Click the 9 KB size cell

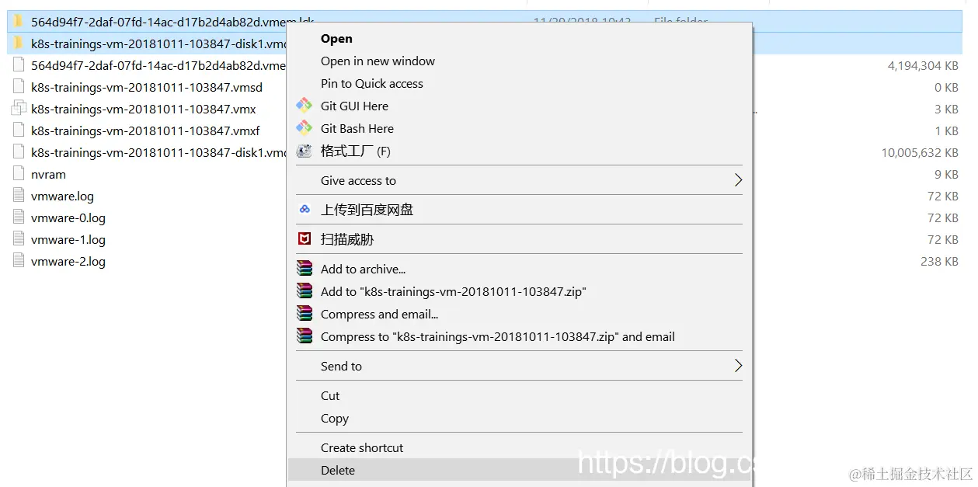click(x=946, y=175)
